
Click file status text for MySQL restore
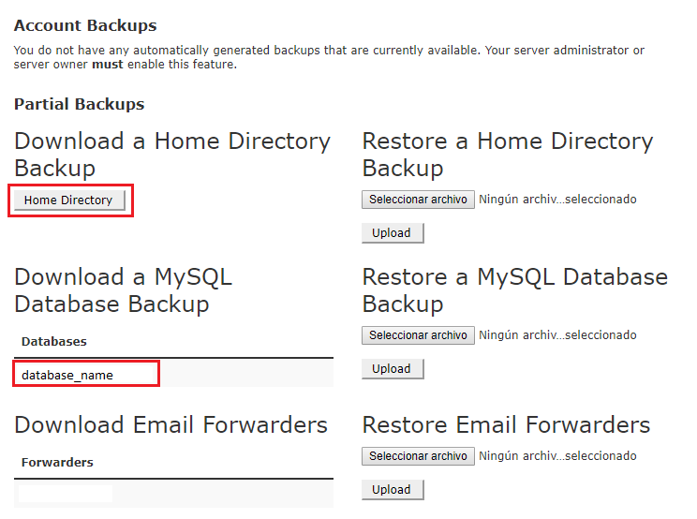(x=557, y=335)
